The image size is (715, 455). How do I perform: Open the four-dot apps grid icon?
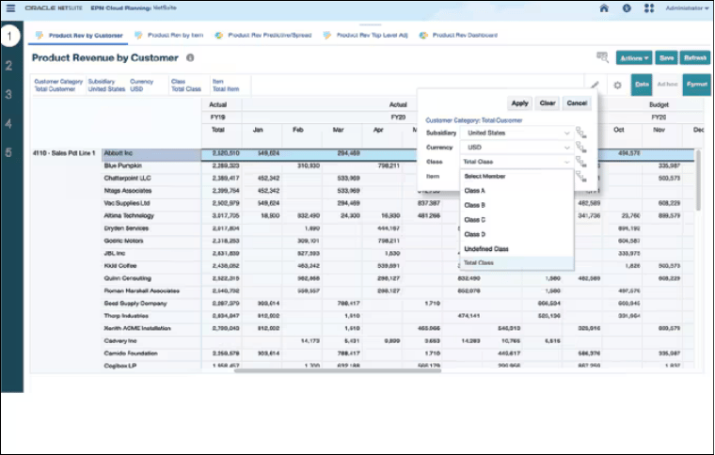649,8
